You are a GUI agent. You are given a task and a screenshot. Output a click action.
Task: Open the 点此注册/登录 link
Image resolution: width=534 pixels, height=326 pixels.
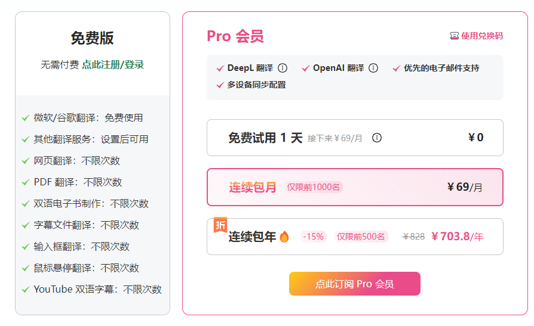[x=113, y=64]
